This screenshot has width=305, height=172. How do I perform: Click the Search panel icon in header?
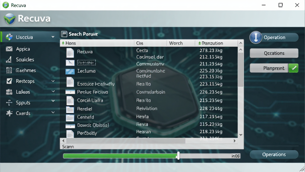click(64, 34)
